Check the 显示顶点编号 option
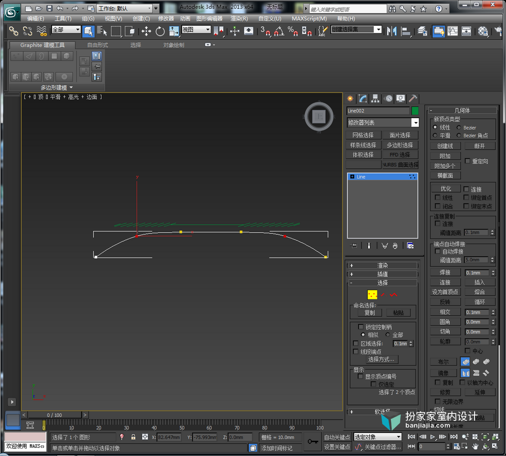 coord(360,376)
